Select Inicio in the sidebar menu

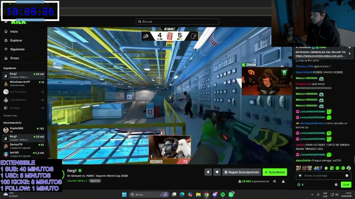click(14, 32)
